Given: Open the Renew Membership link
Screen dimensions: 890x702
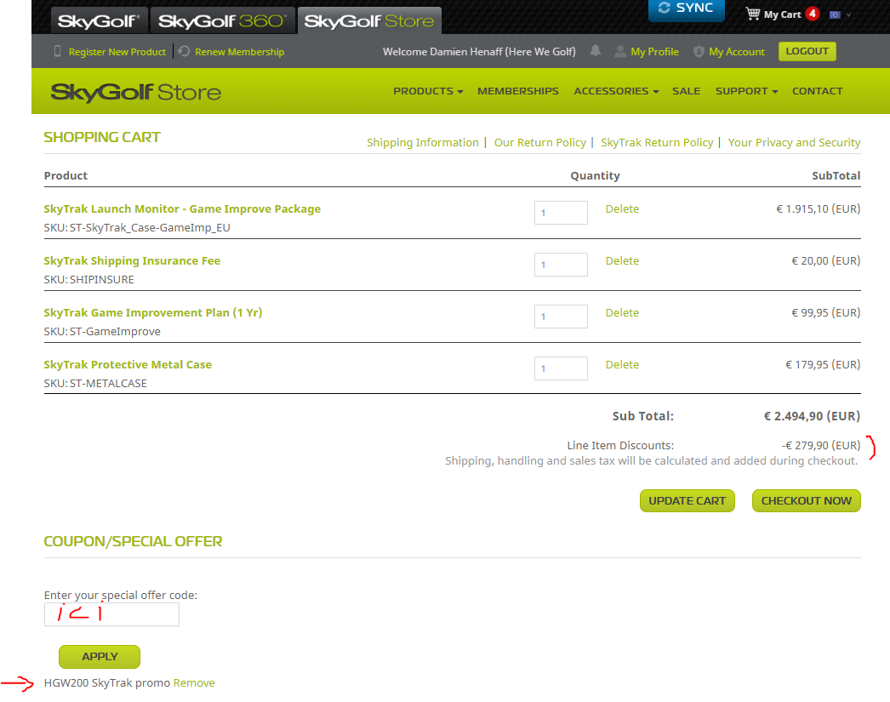Looking at the screenshot, I should (x=240, y=52).
